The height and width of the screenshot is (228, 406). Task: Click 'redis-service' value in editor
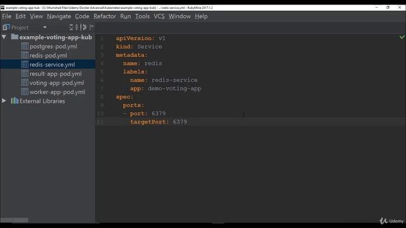tap(174, 80)
